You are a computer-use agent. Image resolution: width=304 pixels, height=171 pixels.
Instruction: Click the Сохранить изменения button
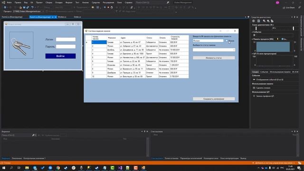[x=214, y=99]
